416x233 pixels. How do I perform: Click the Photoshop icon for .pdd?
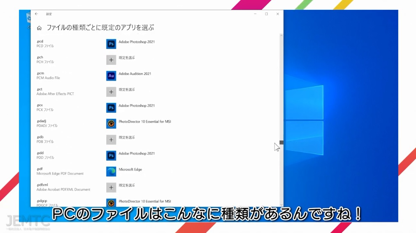[111, 155]
